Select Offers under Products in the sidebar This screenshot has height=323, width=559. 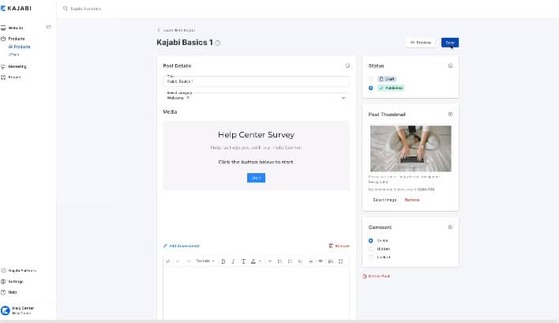tap(14, 54)
